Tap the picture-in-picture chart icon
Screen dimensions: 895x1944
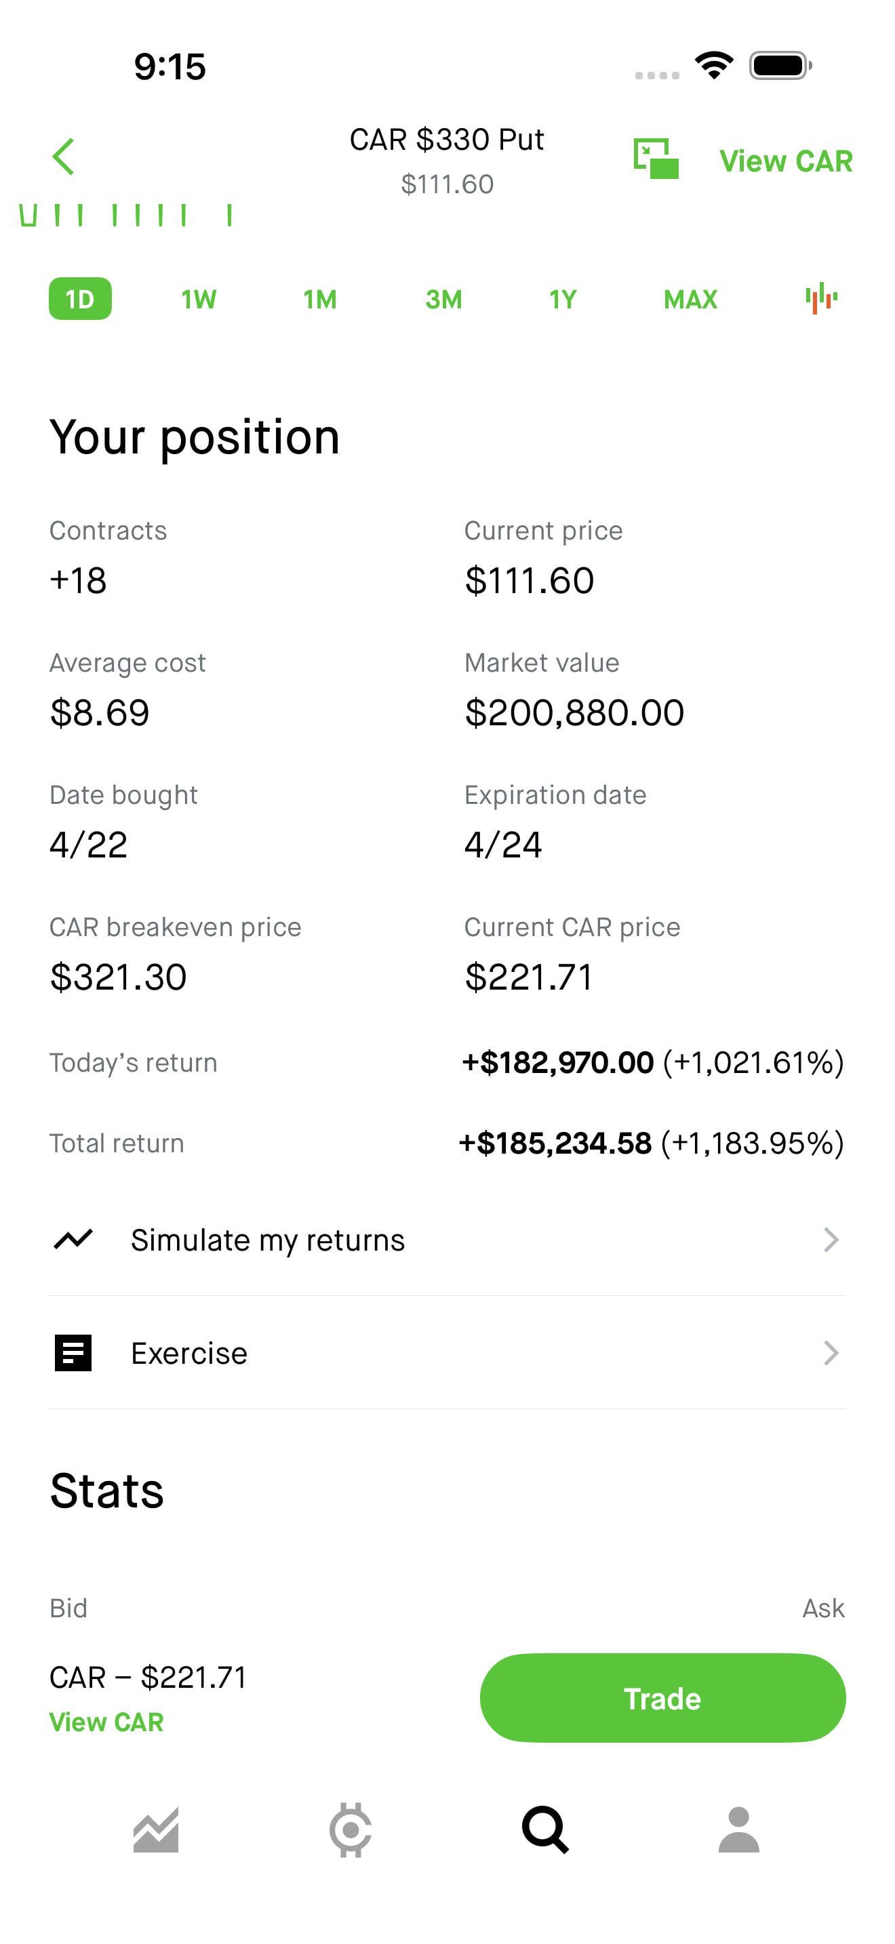tap(655, 159)
